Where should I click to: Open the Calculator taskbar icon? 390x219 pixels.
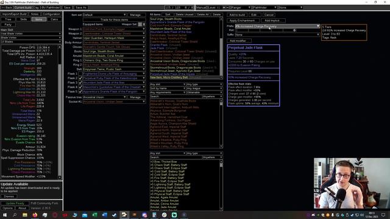point(154,215)
